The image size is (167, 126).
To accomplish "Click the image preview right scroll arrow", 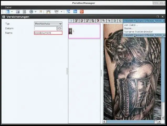I will [x=159, y=122].
